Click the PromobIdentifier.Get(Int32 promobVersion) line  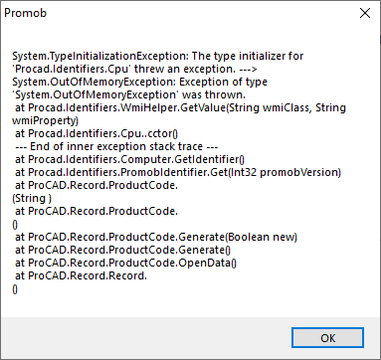(178, 172)
